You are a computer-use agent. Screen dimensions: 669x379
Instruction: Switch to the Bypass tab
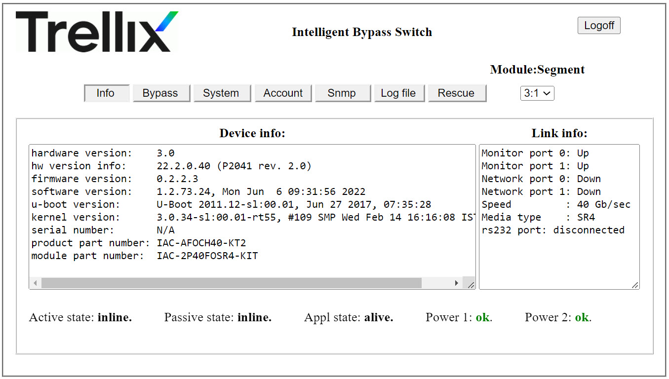[x=161, y=93]
